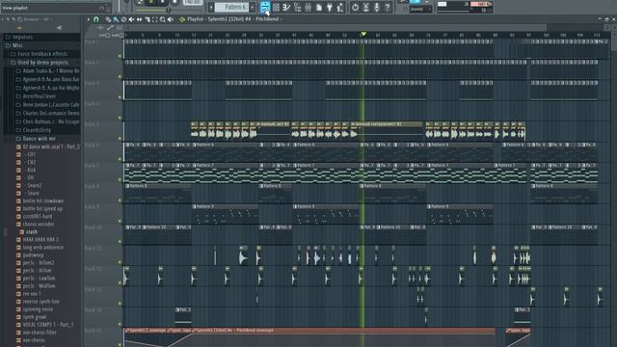The width and height of the screenshot is (617, 347).
Task: Collapse the Used by demo projects folder
Action: tap(40, 63)
